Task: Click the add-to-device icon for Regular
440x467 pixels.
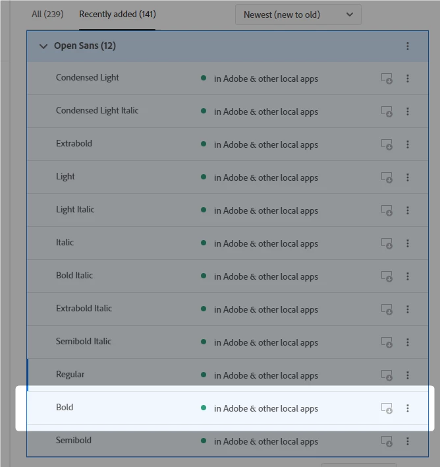Action: coord(387,375)
